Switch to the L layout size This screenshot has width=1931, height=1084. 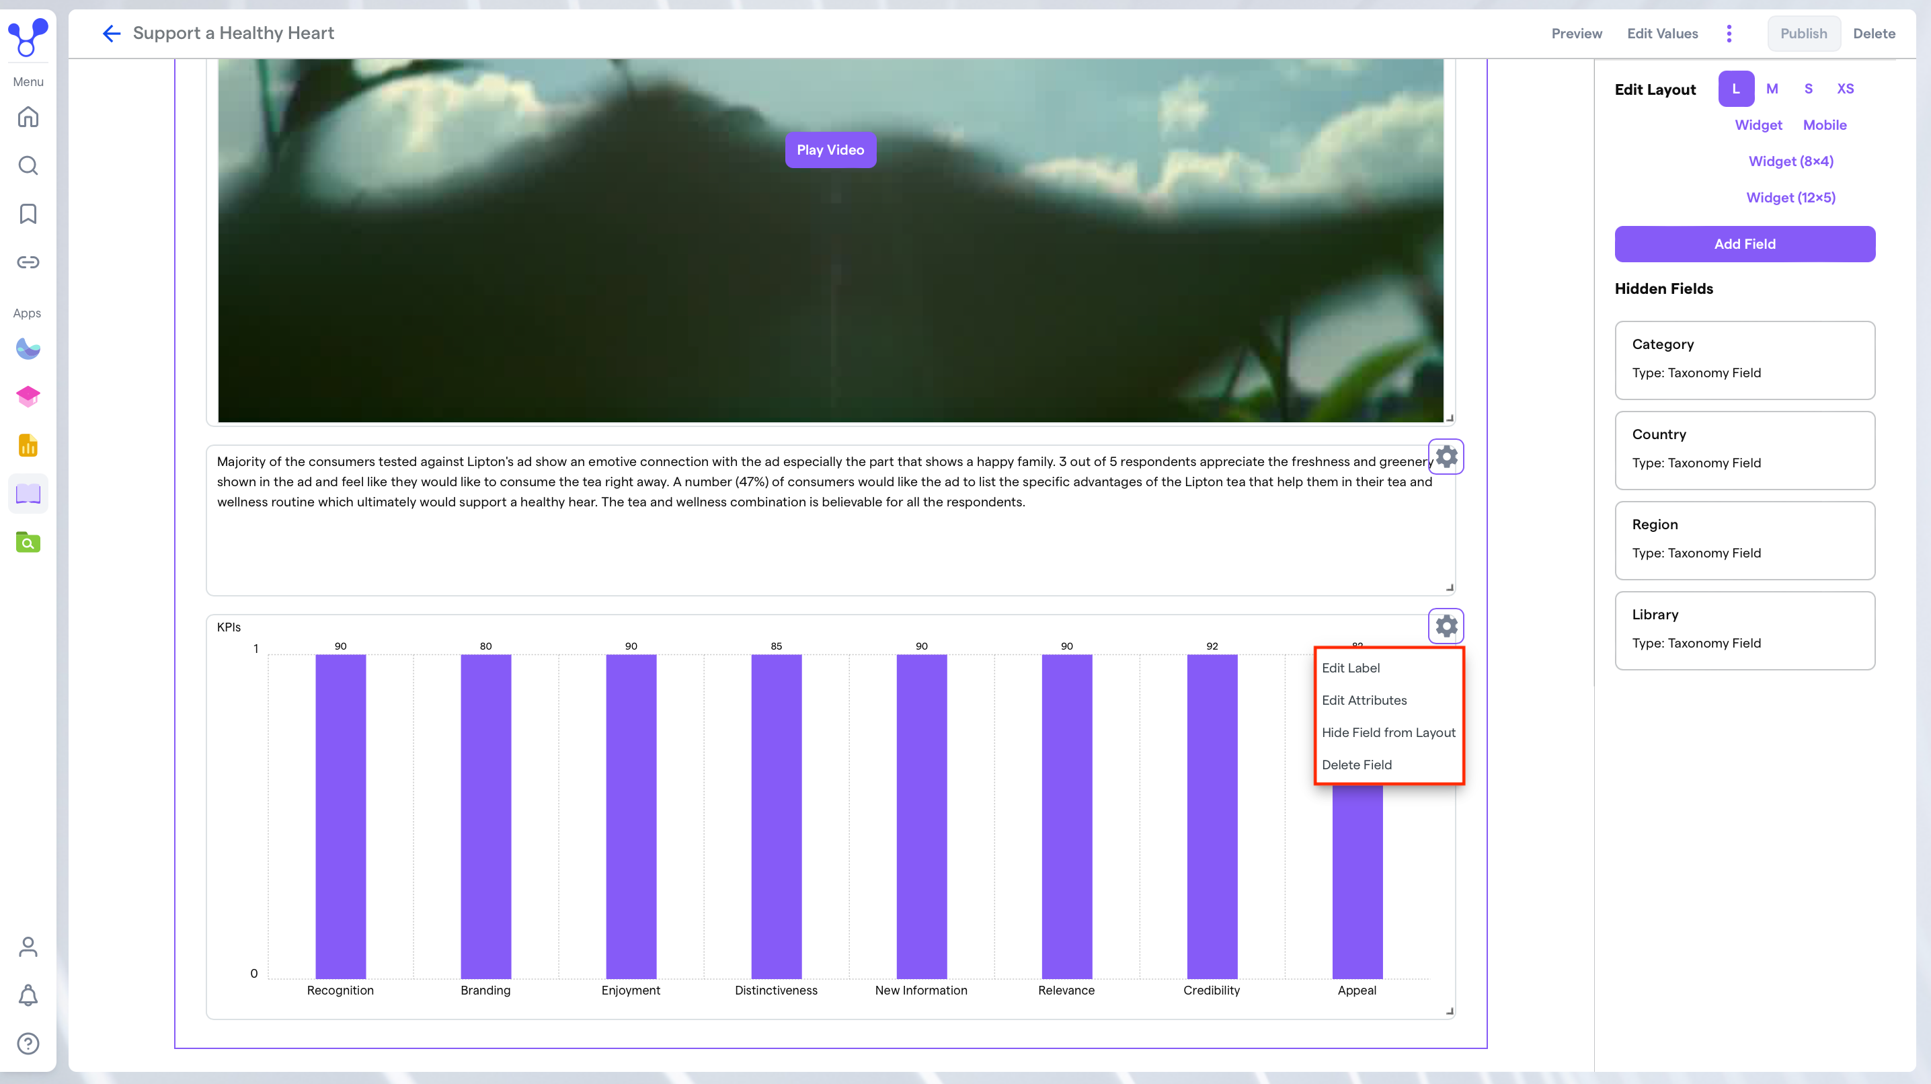(1735, 89)
